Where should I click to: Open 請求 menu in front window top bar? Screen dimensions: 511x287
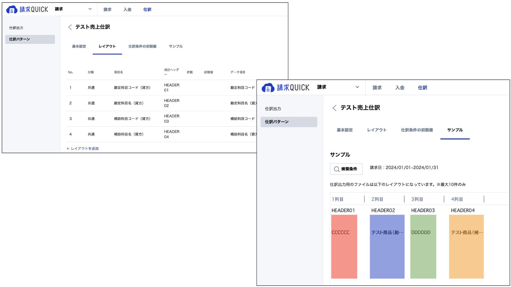pyautogui.click(x=377, y=88)
